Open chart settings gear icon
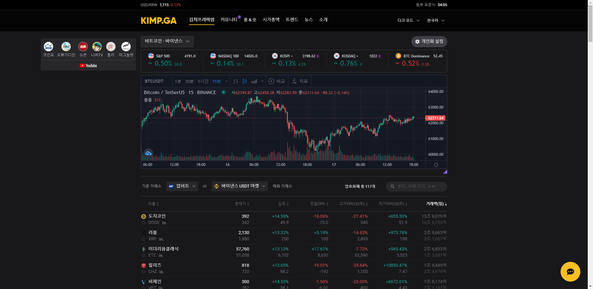 pos(436,165)
